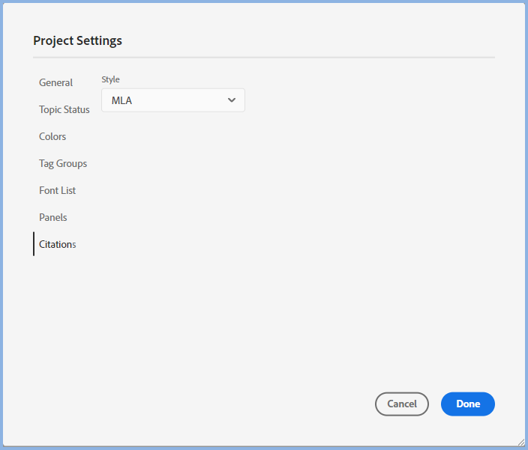Show the Panels settings
Viewport: 528px width, 450px height.
[x=52, y=217]
